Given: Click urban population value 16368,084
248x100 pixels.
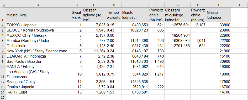Looking at the screenshot, I should [177, 41].
